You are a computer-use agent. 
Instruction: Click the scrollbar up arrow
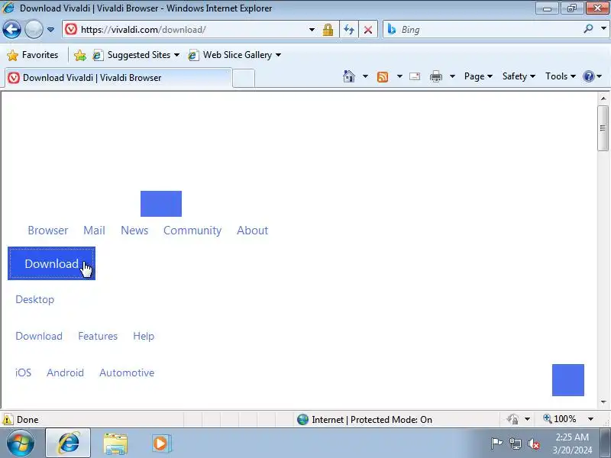tap(603, 98)
